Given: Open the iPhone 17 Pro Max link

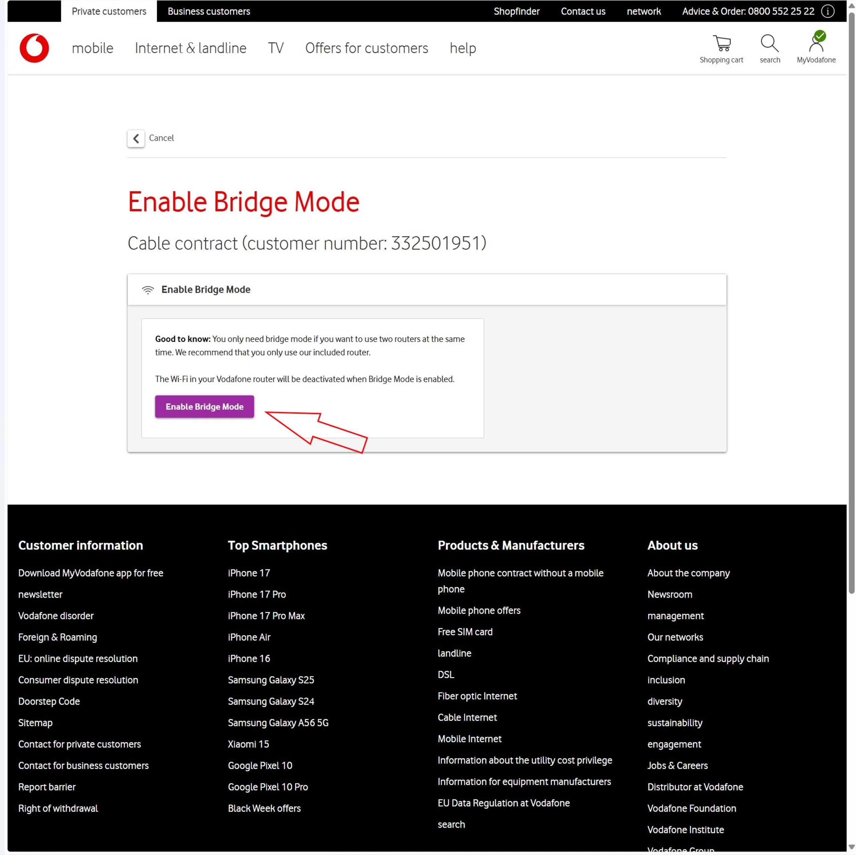Looking at the screenshot, I should (x=266, y=616).
